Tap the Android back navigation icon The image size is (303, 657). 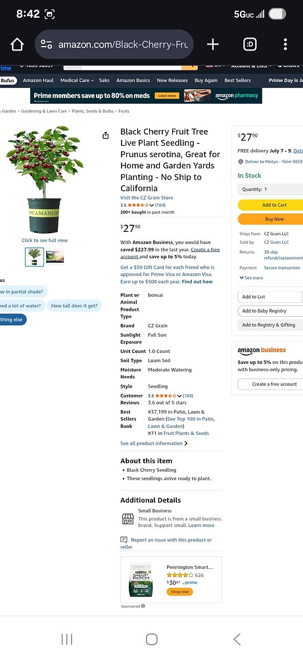click(x=237, y=639)
